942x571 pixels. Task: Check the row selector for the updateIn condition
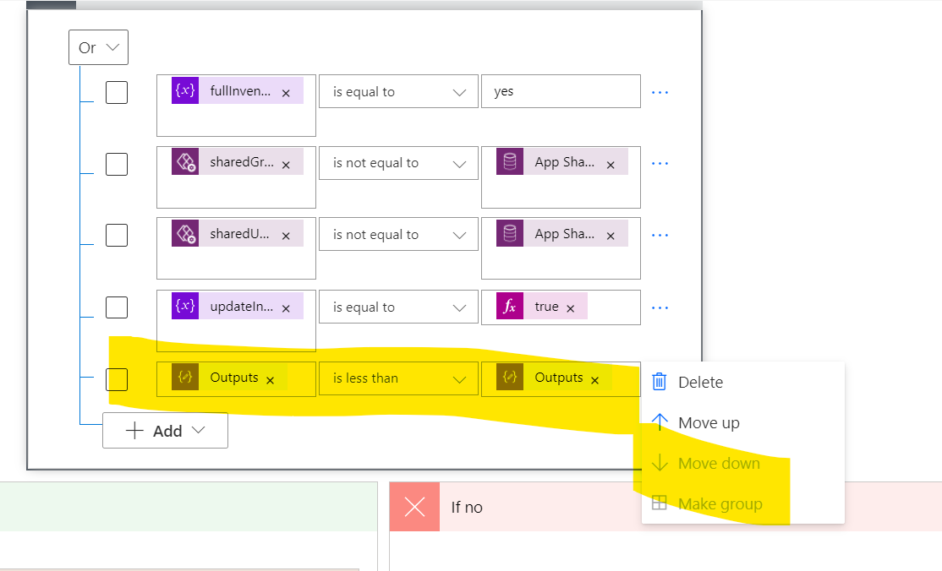(x=116, y=307)
